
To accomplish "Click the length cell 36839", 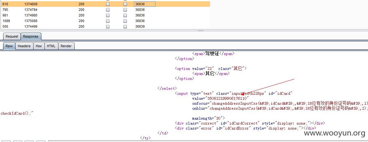I will coord(140,27).
